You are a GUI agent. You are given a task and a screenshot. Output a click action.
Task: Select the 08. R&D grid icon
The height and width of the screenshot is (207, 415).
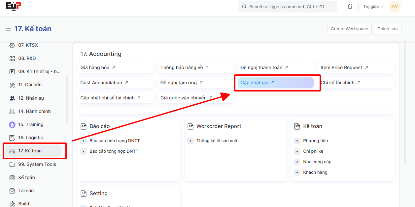[x=12, y=59]
